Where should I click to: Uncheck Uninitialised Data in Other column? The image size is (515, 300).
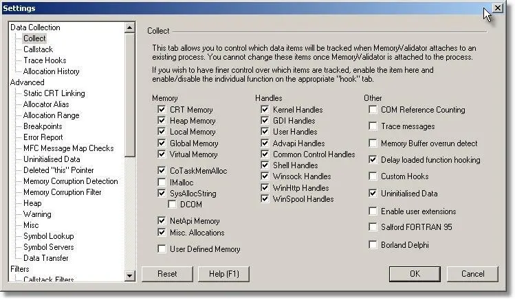point(373,193)
